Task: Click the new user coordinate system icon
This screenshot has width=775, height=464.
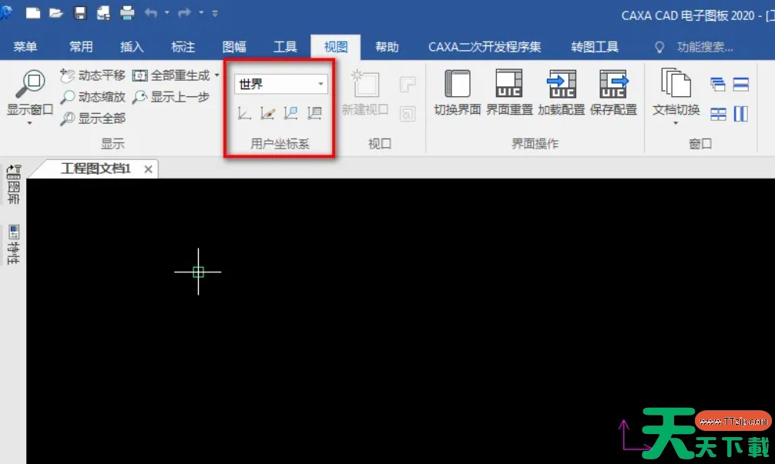Action: [244, 114]
